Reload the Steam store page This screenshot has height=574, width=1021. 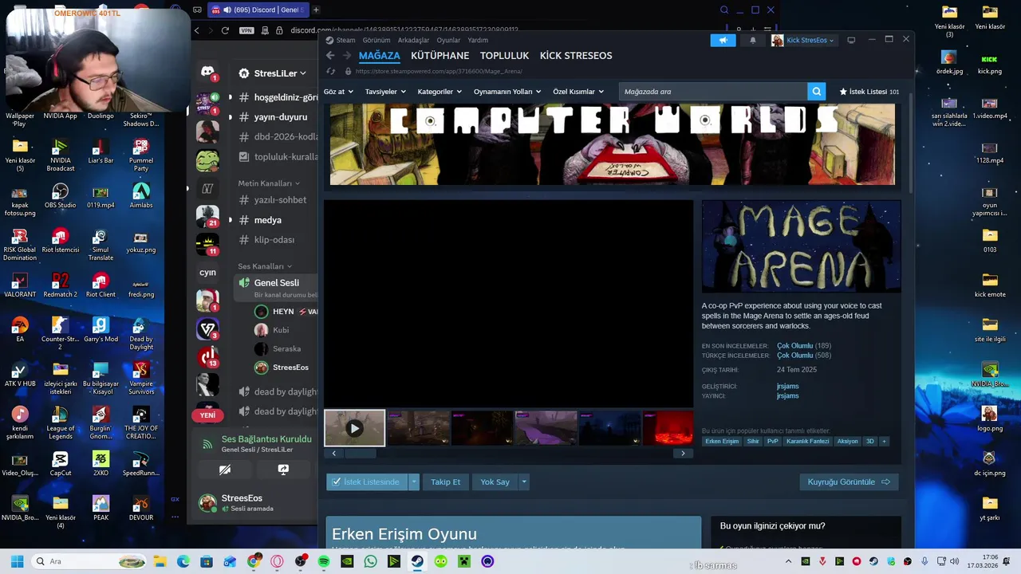pos(331,71)
